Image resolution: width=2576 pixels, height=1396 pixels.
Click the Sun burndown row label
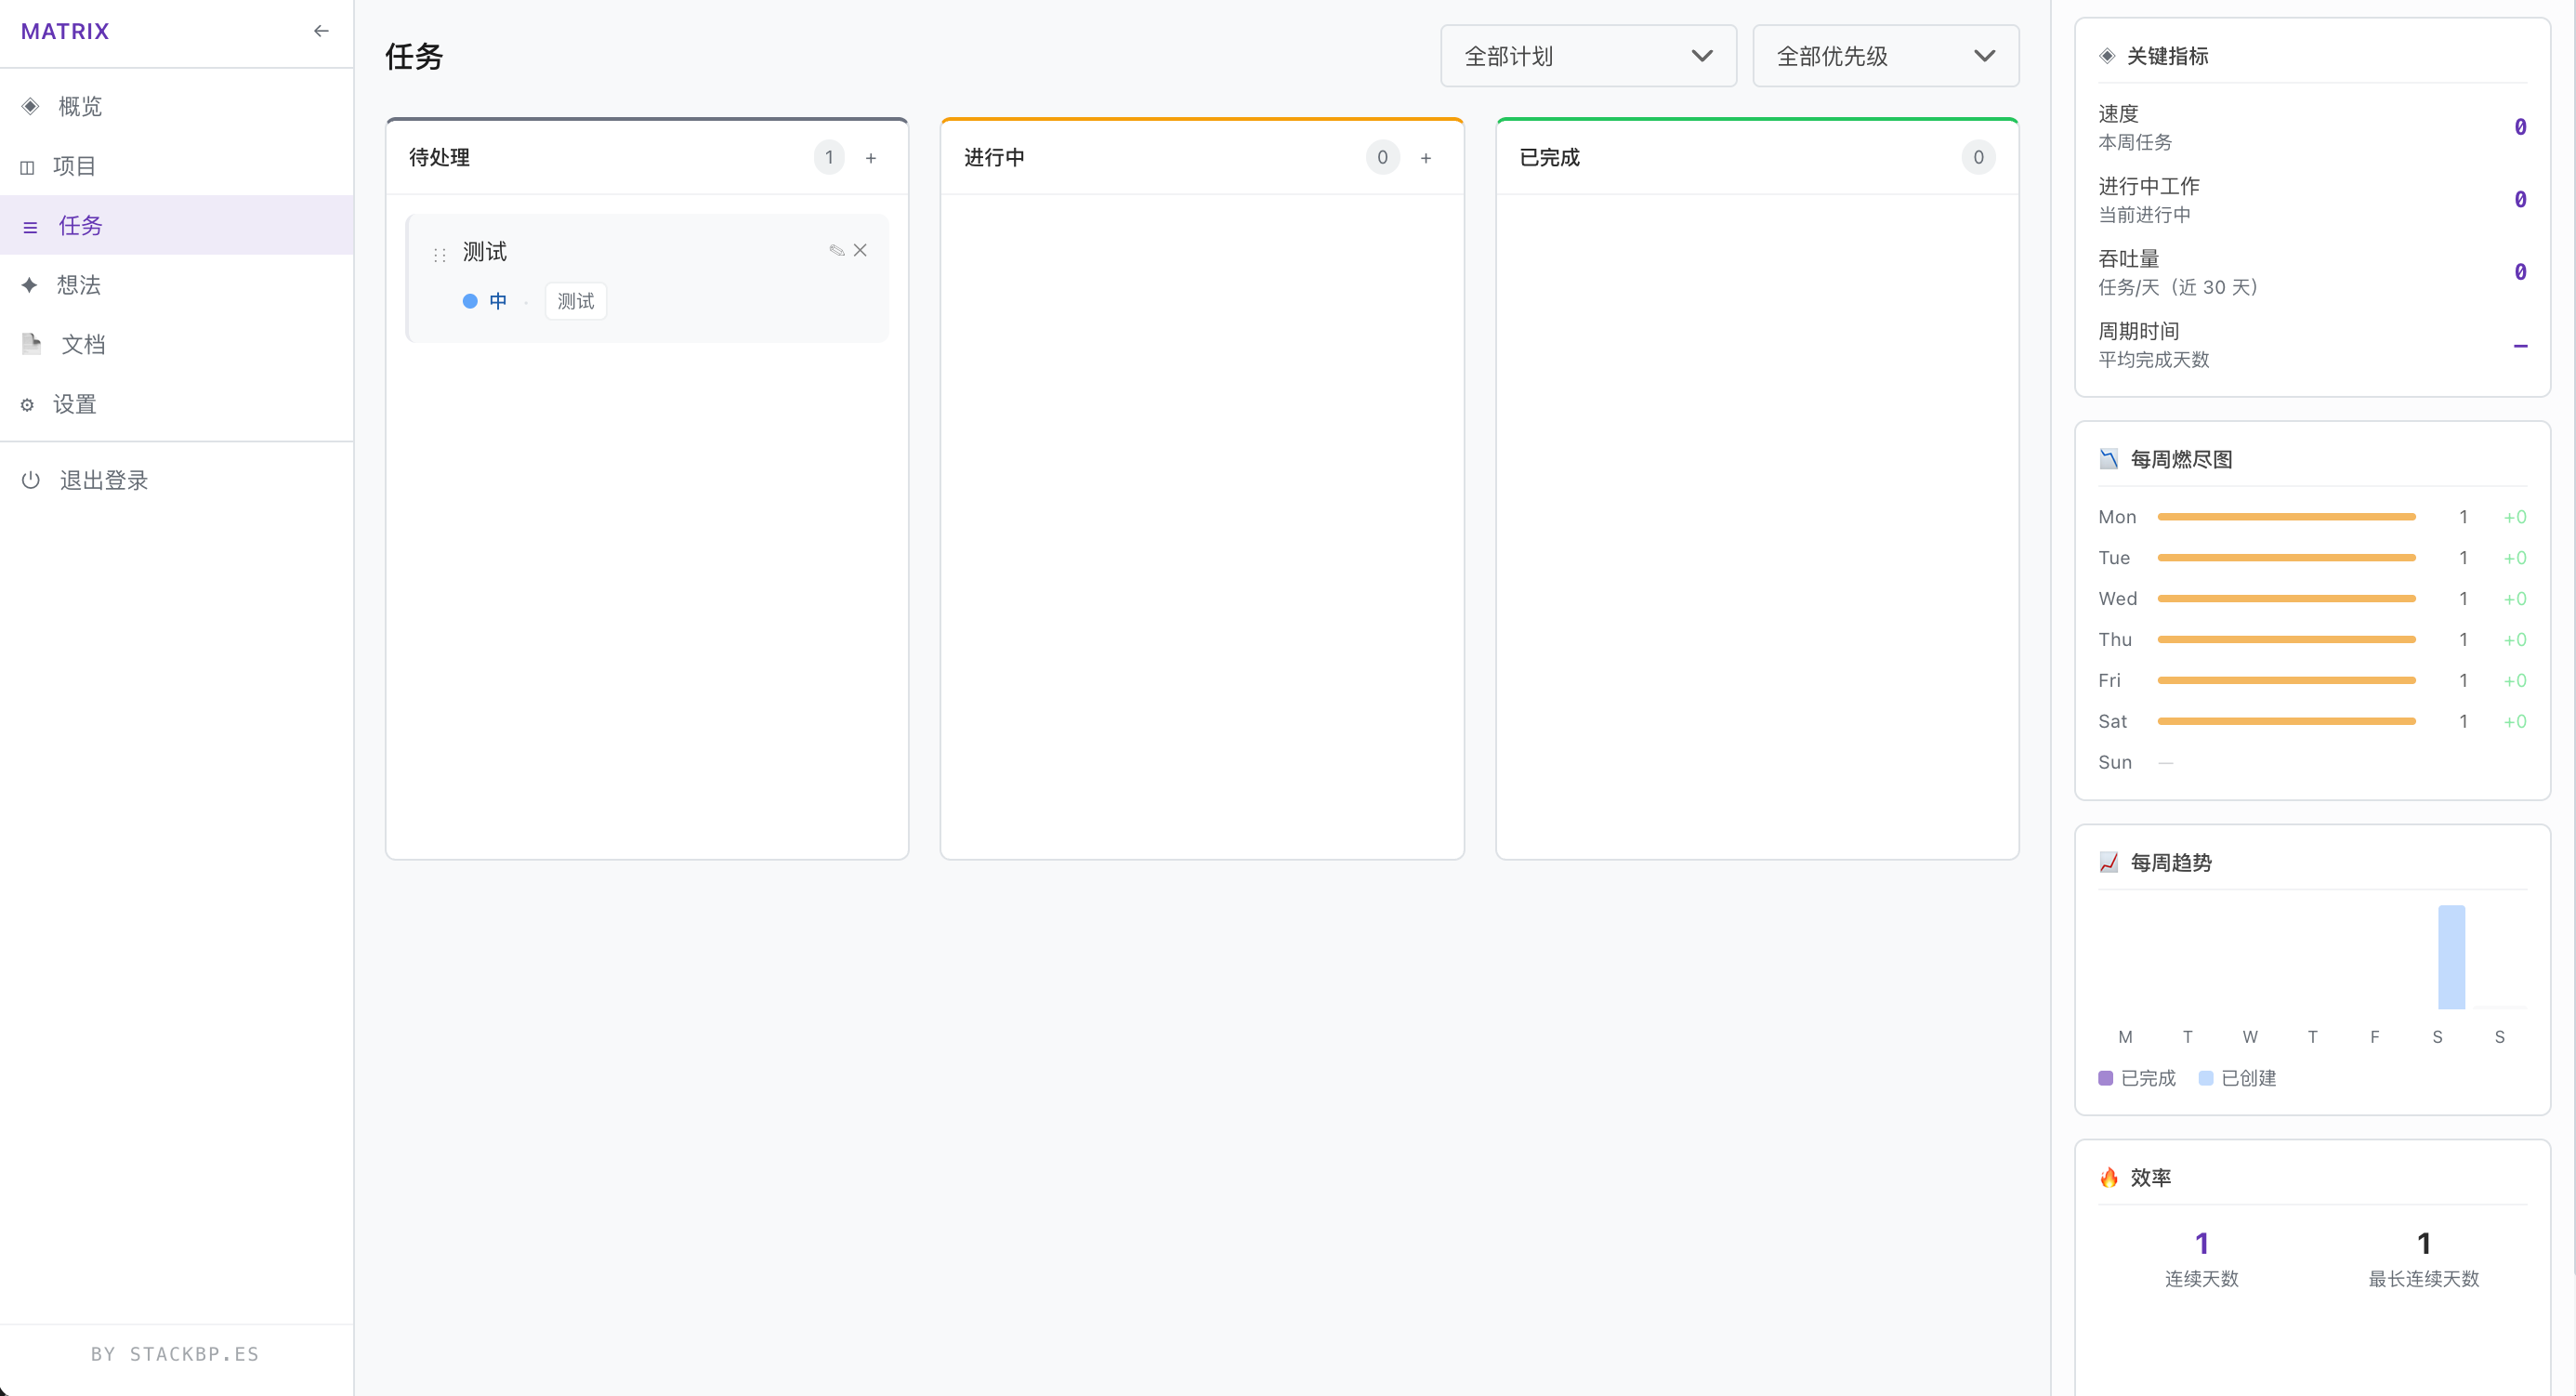(x=2114, y=762)
